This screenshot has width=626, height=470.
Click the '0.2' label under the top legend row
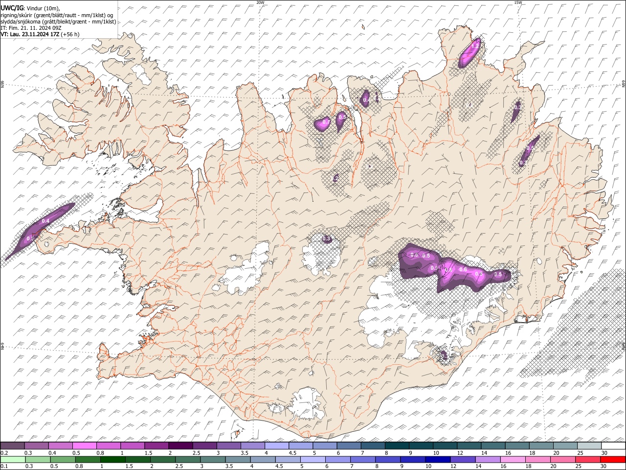click(4, 453)
